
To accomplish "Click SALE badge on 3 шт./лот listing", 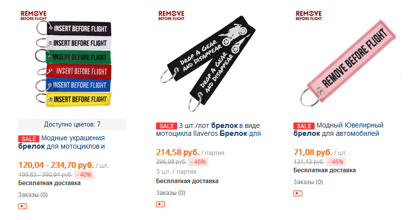I will click(166, 126).
